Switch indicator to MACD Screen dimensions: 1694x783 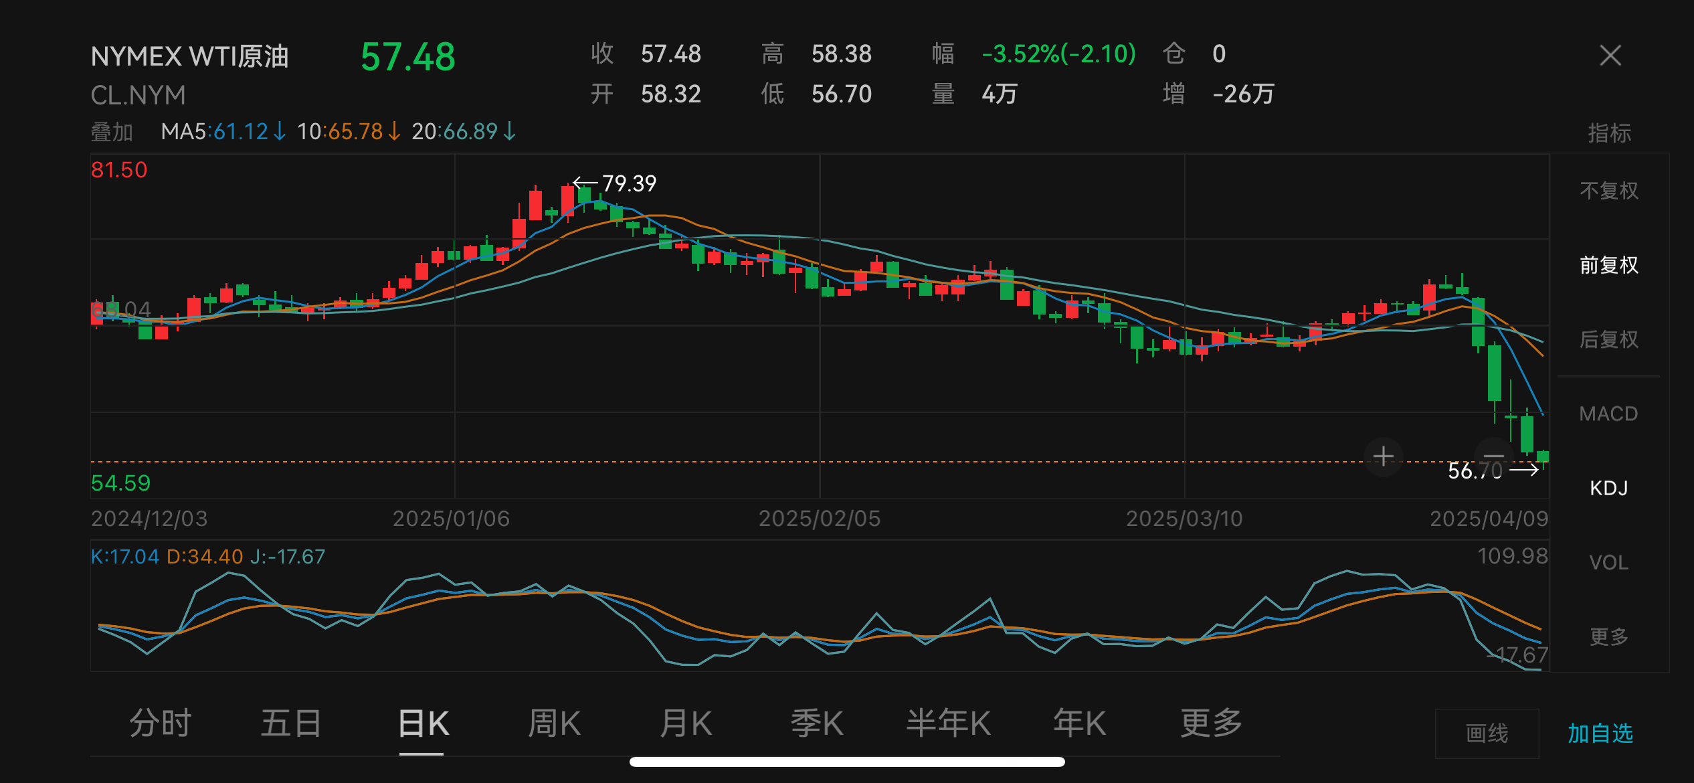tap(1609, 414)
